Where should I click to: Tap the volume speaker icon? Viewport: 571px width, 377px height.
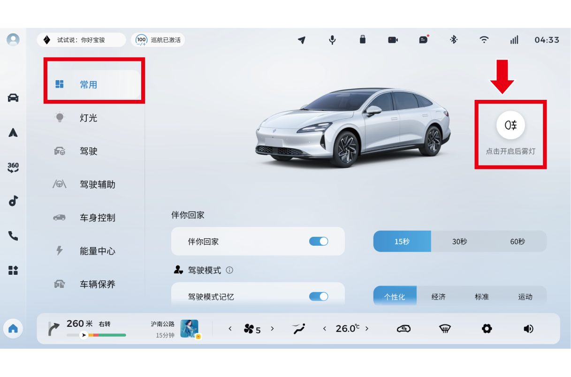click(529, 329)
